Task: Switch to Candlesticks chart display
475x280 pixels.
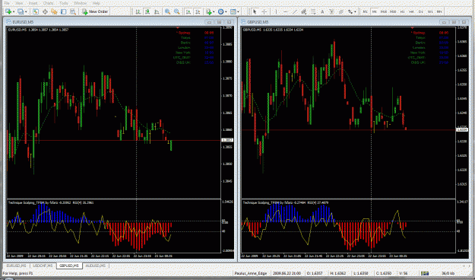Action: coord(147,11)
